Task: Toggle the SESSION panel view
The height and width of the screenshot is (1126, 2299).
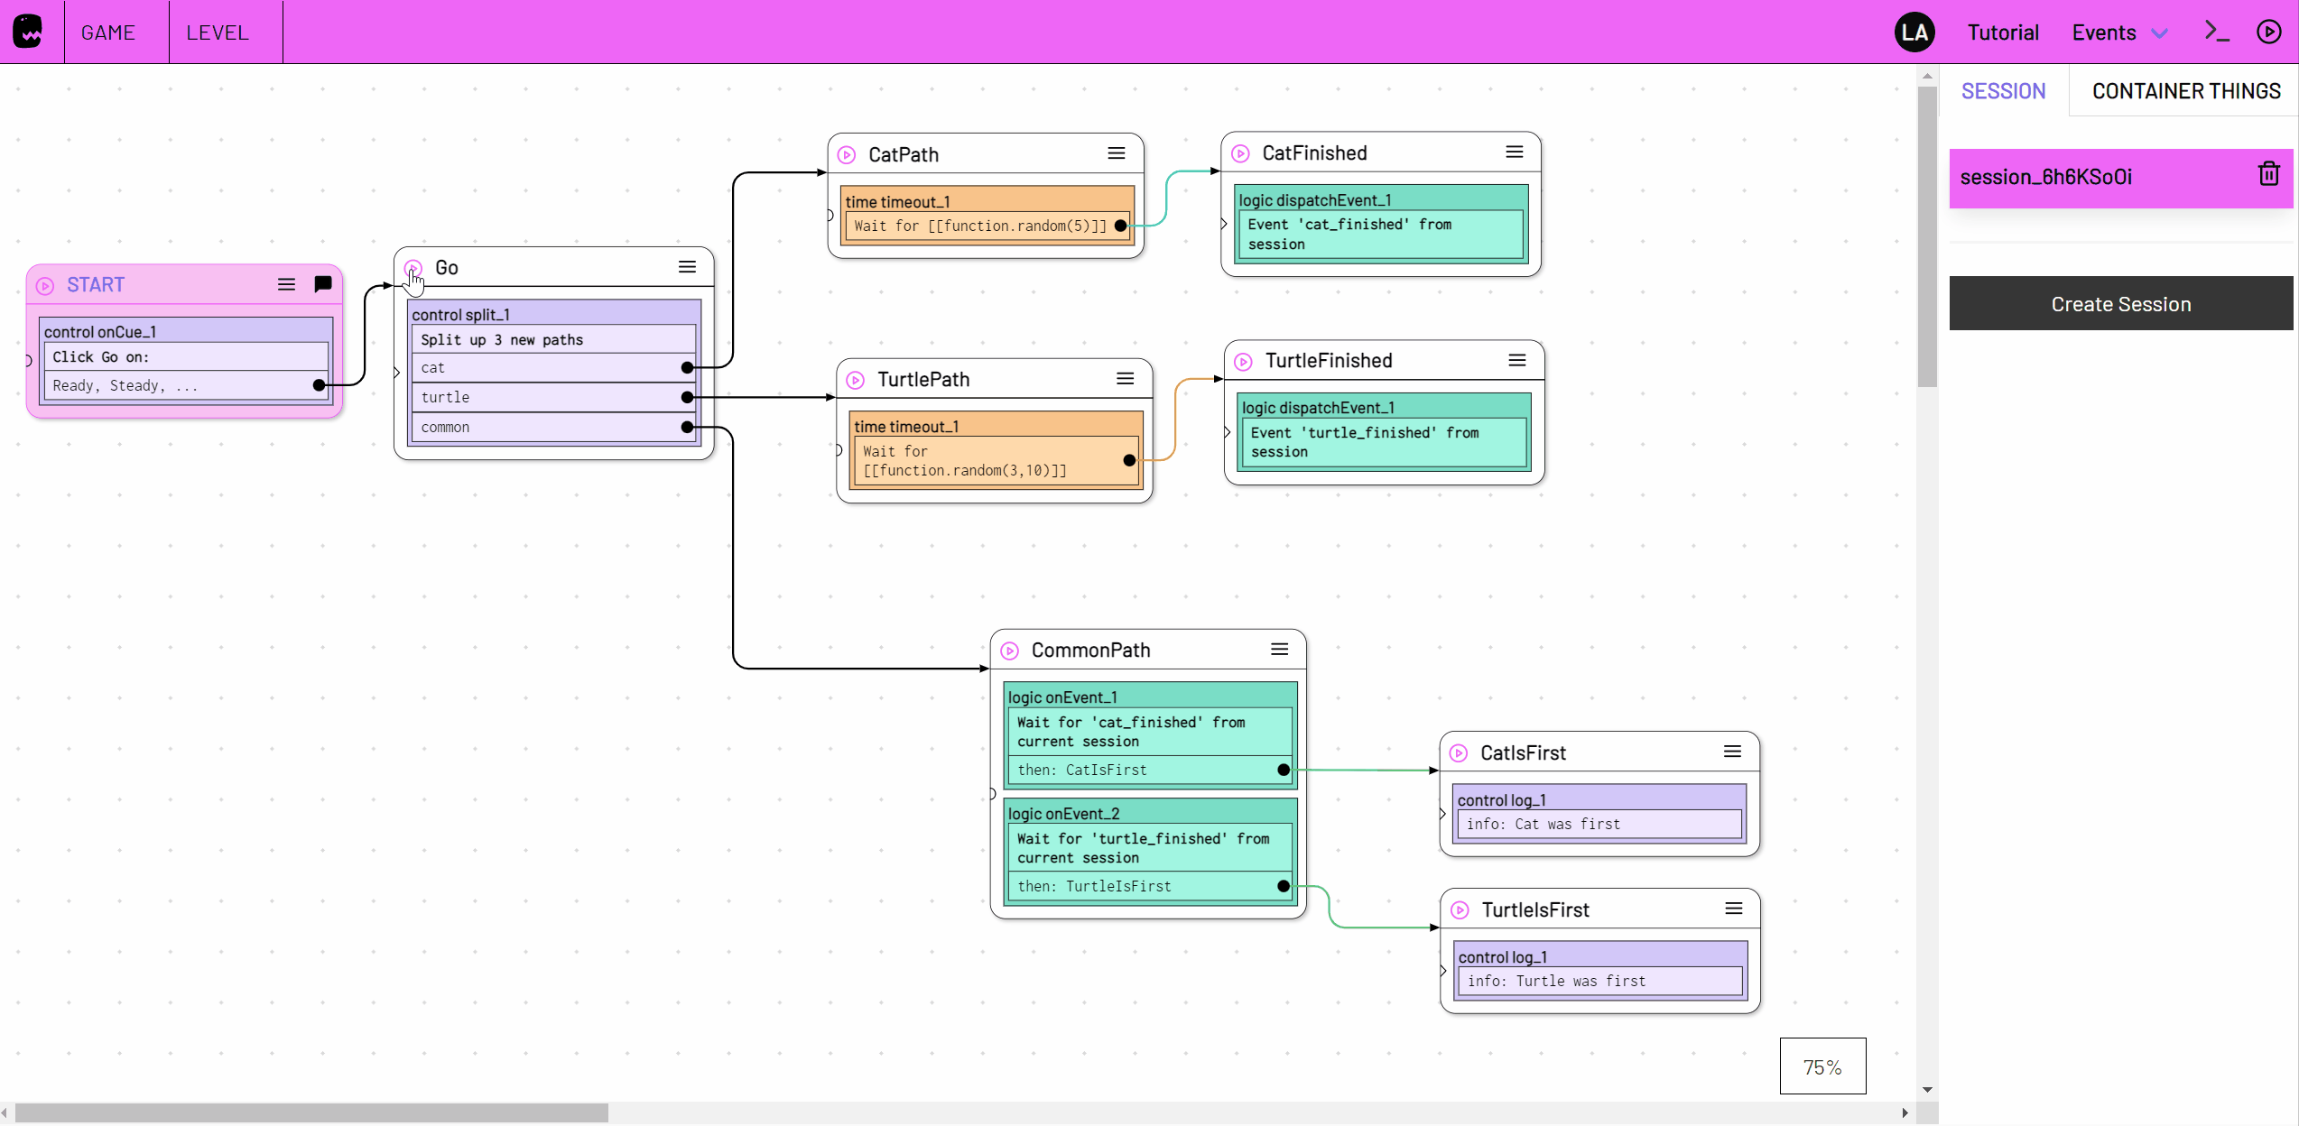Action: [2003, 91]
